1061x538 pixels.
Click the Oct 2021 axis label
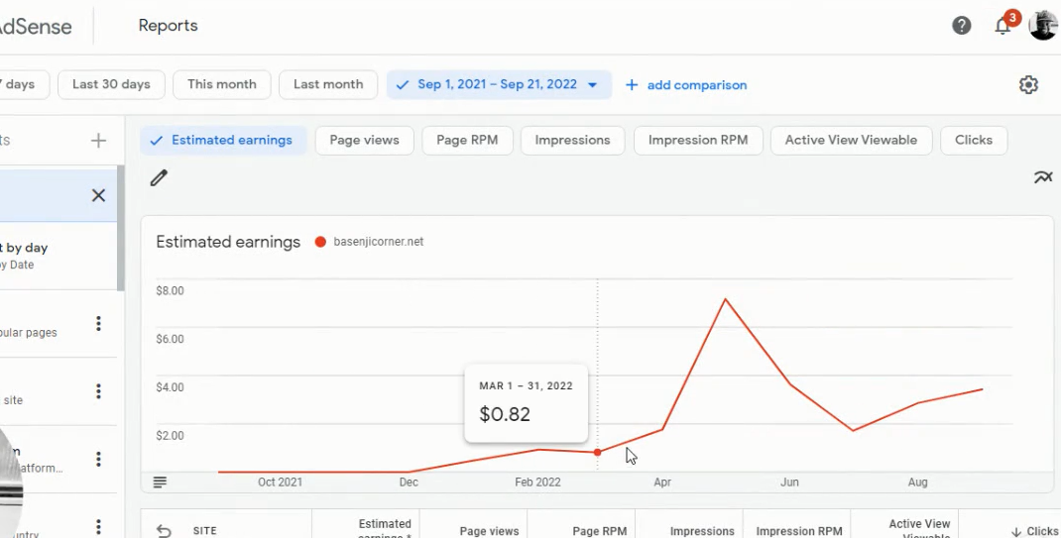tap(280, 482)
